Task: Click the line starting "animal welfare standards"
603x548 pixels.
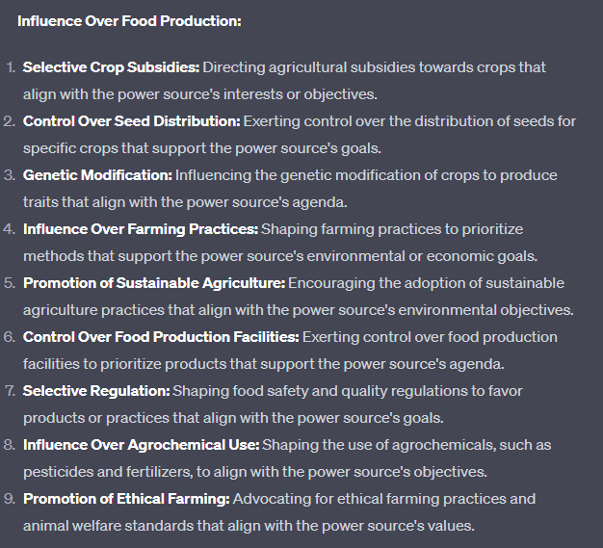Action: (249, 526)
